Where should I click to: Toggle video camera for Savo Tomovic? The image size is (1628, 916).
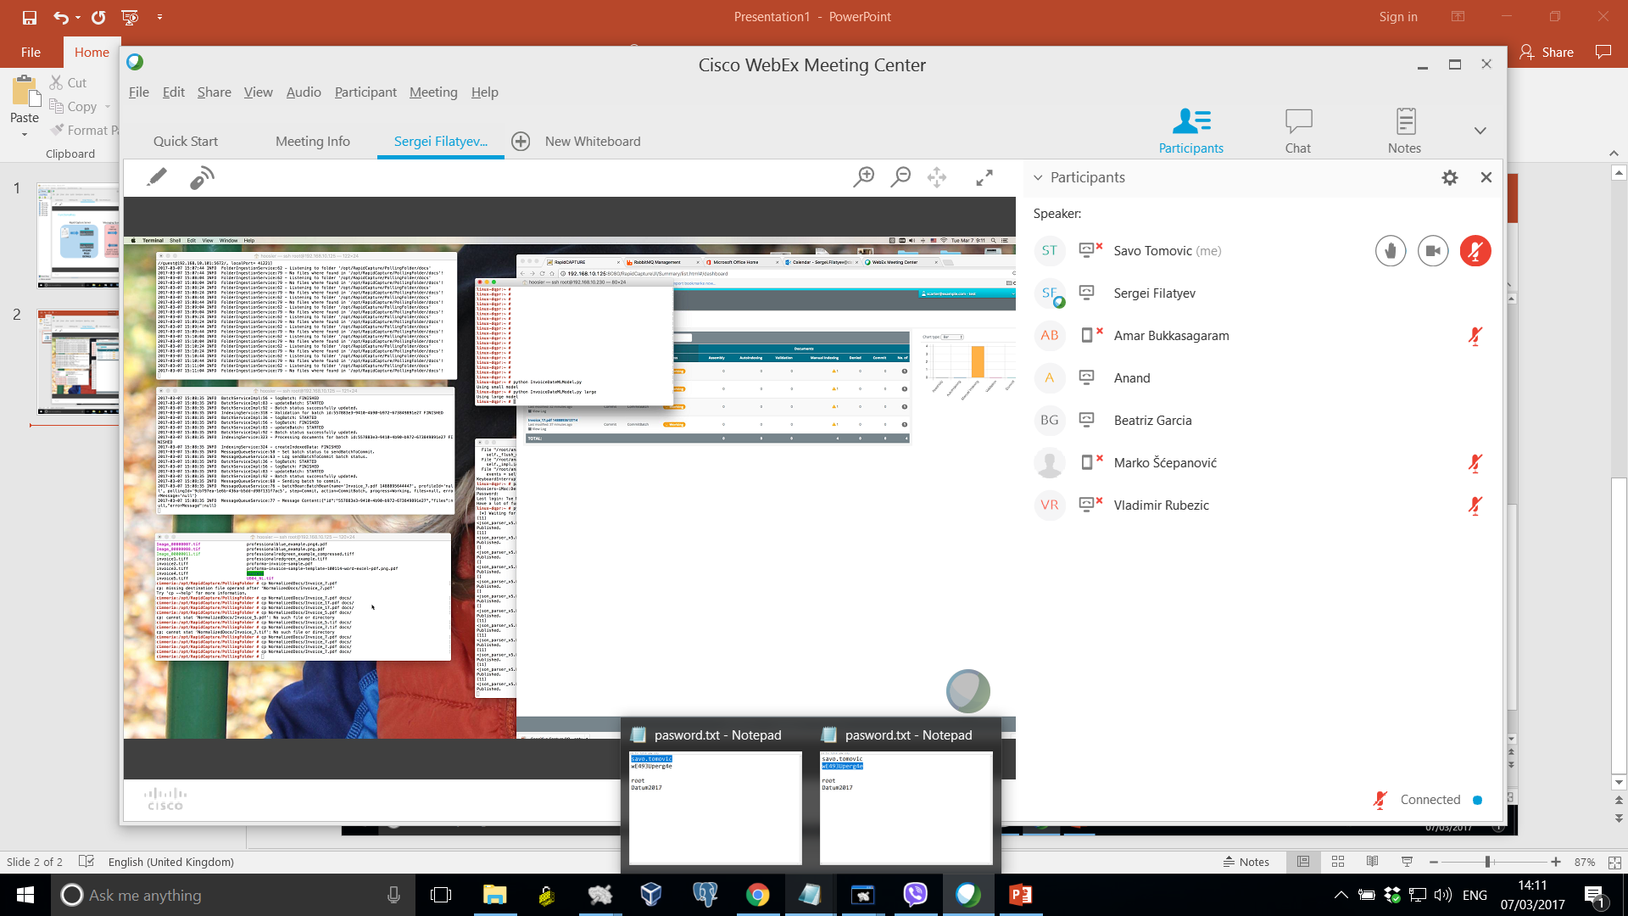1433,251
